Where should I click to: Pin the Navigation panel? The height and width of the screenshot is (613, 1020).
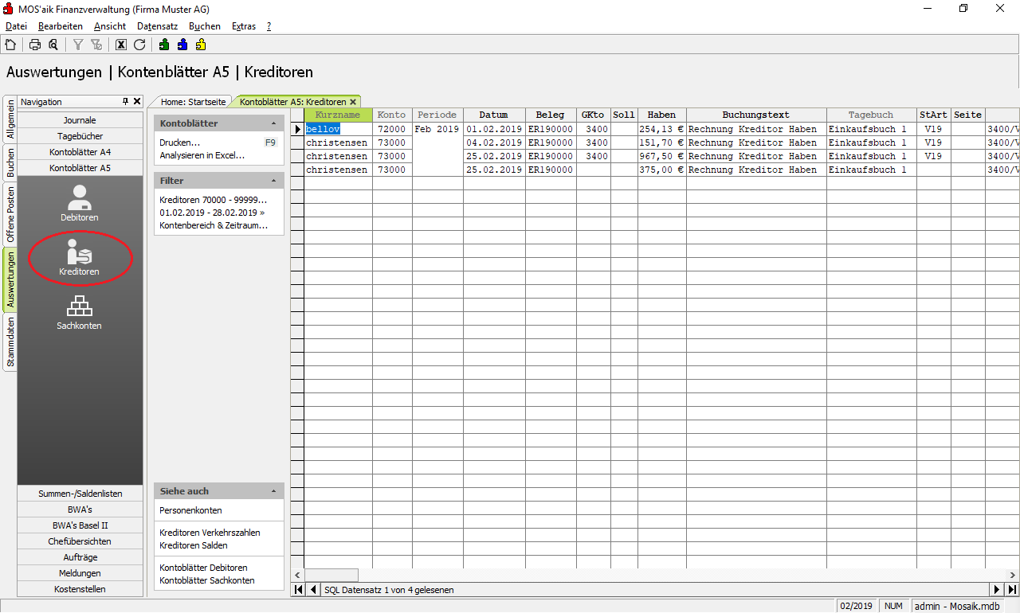(x=125, y=102)
